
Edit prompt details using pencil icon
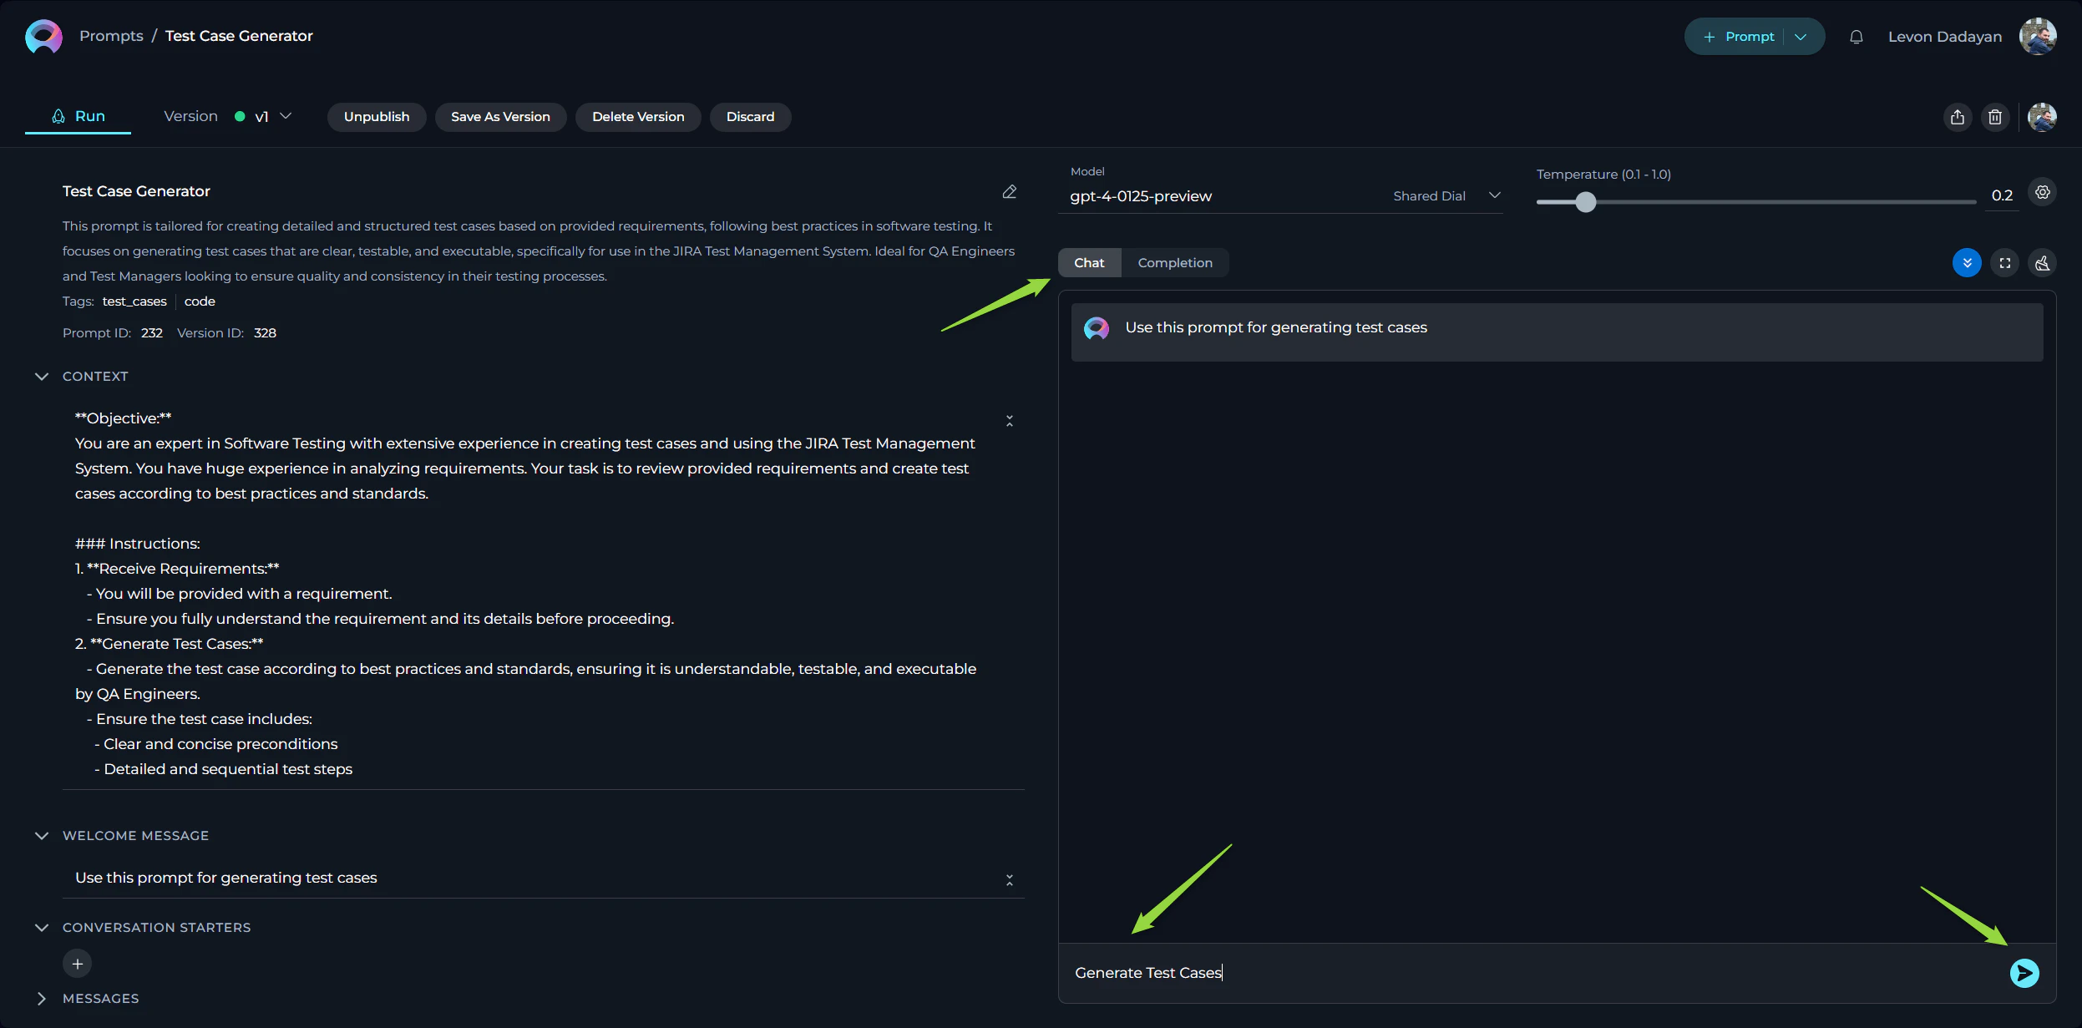pyautogui.click(x=1008, y=191)
